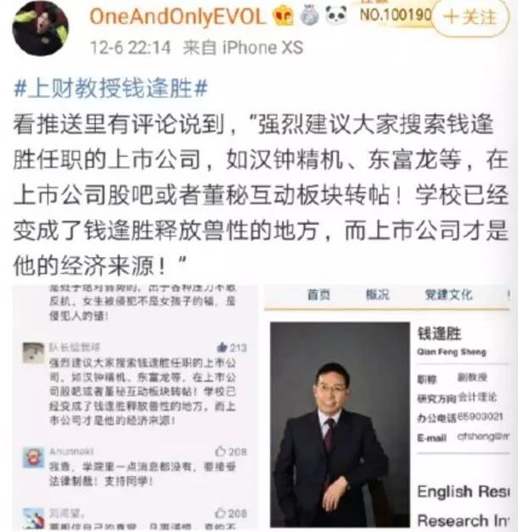Click the silver medal badge icon

[309, 15]
